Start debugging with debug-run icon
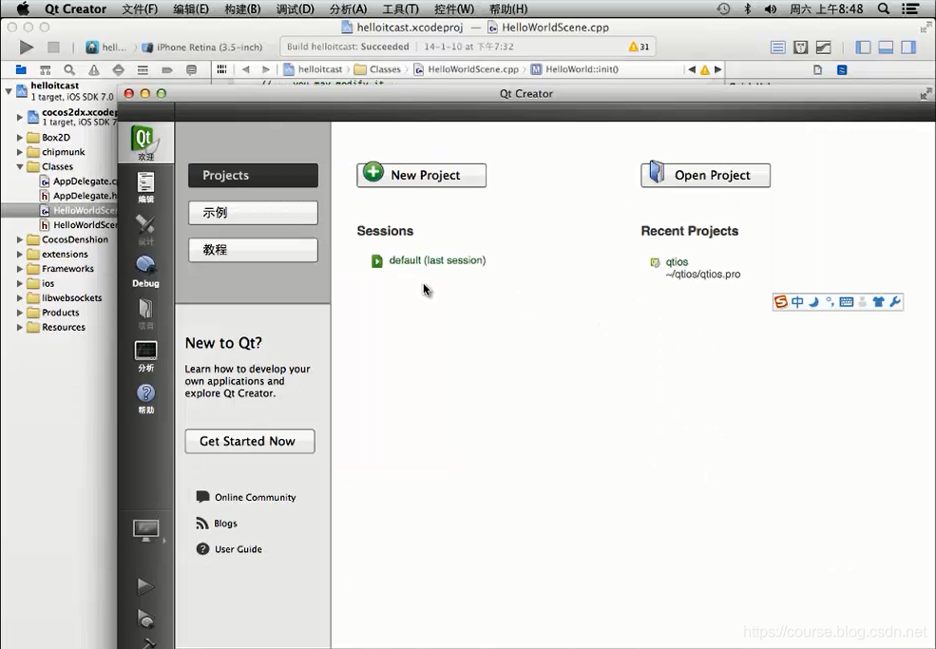 click(x=145, y=619)
